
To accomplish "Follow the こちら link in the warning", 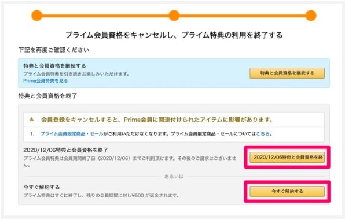I will (x=263, y=134).
